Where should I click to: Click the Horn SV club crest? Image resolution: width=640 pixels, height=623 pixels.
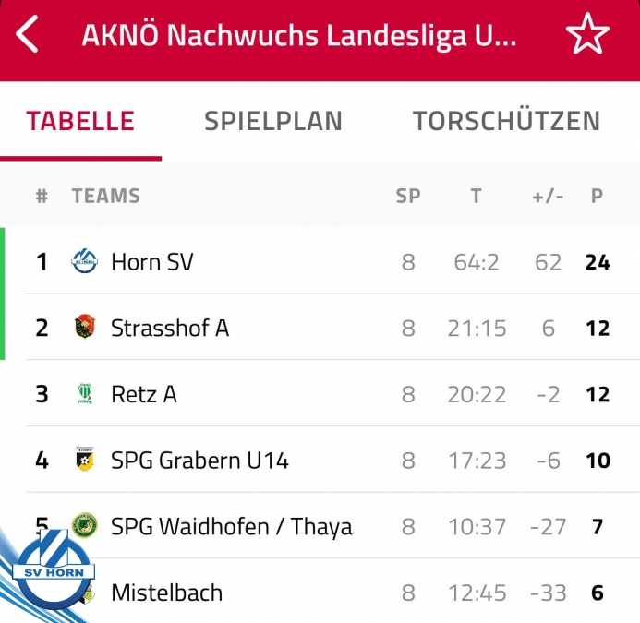point(84,262)
